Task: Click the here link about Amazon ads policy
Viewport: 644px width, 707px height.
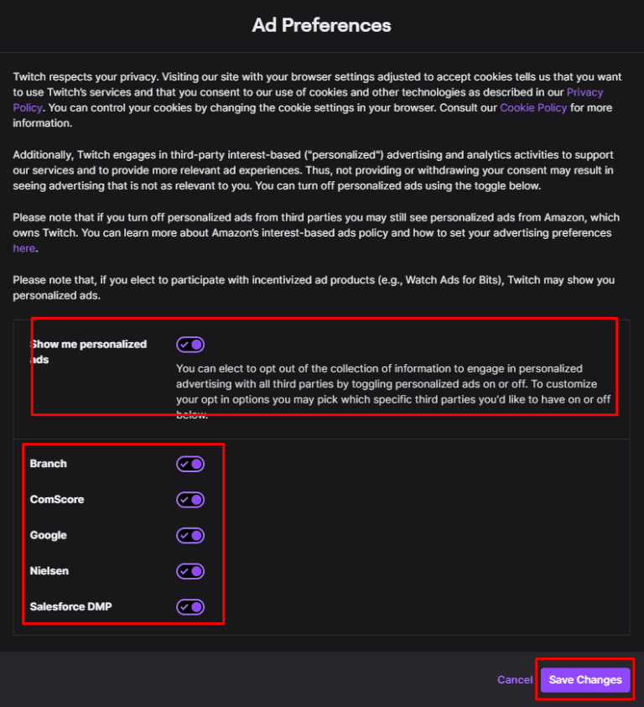Action: [23, 248]
